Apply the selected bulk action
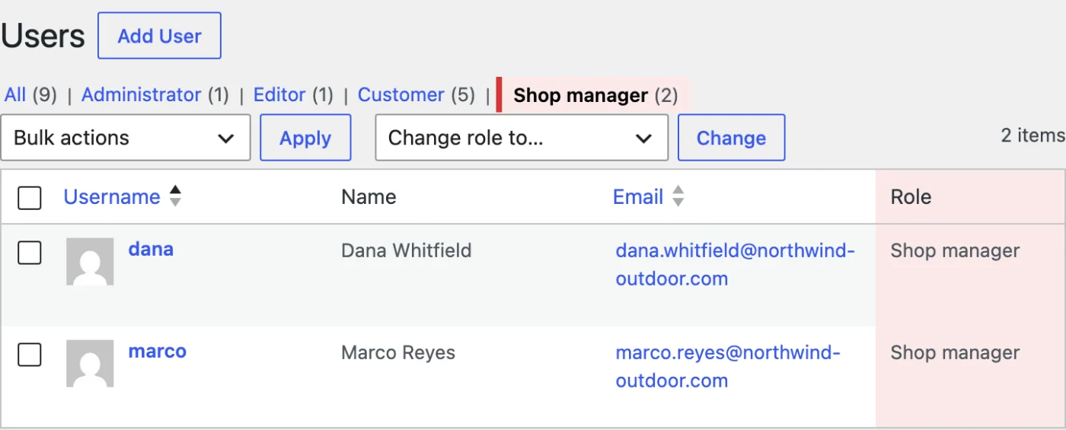The height and width of the screenshot is (430, 1066). click(305, 138)
